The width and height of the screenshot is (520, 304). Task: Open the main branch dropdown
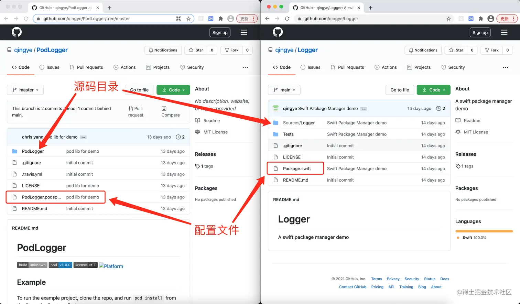coord(284,90)
